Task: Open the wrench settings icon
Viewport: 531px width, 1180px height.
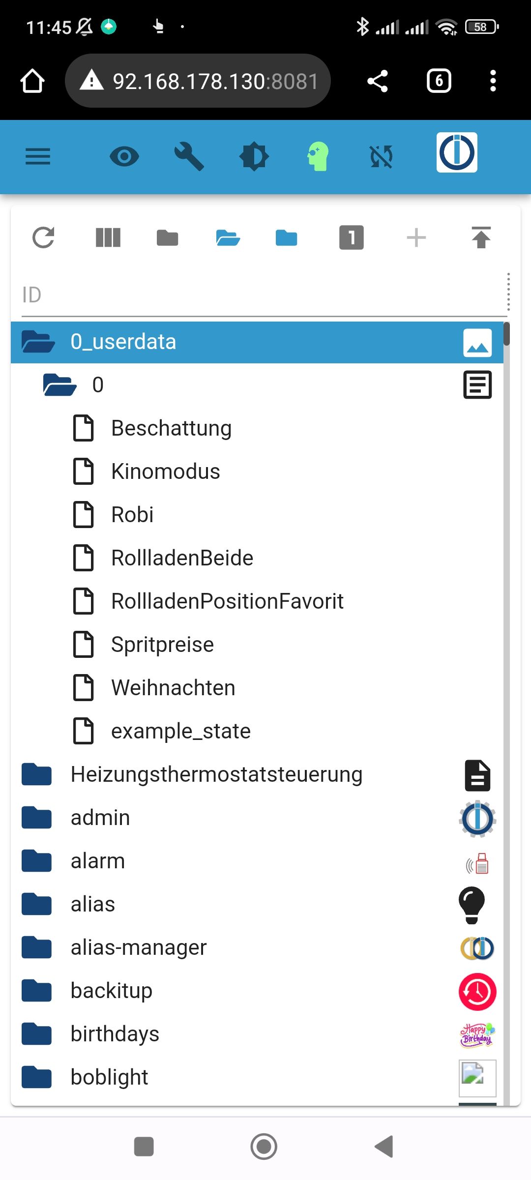Action: [189, 157]
